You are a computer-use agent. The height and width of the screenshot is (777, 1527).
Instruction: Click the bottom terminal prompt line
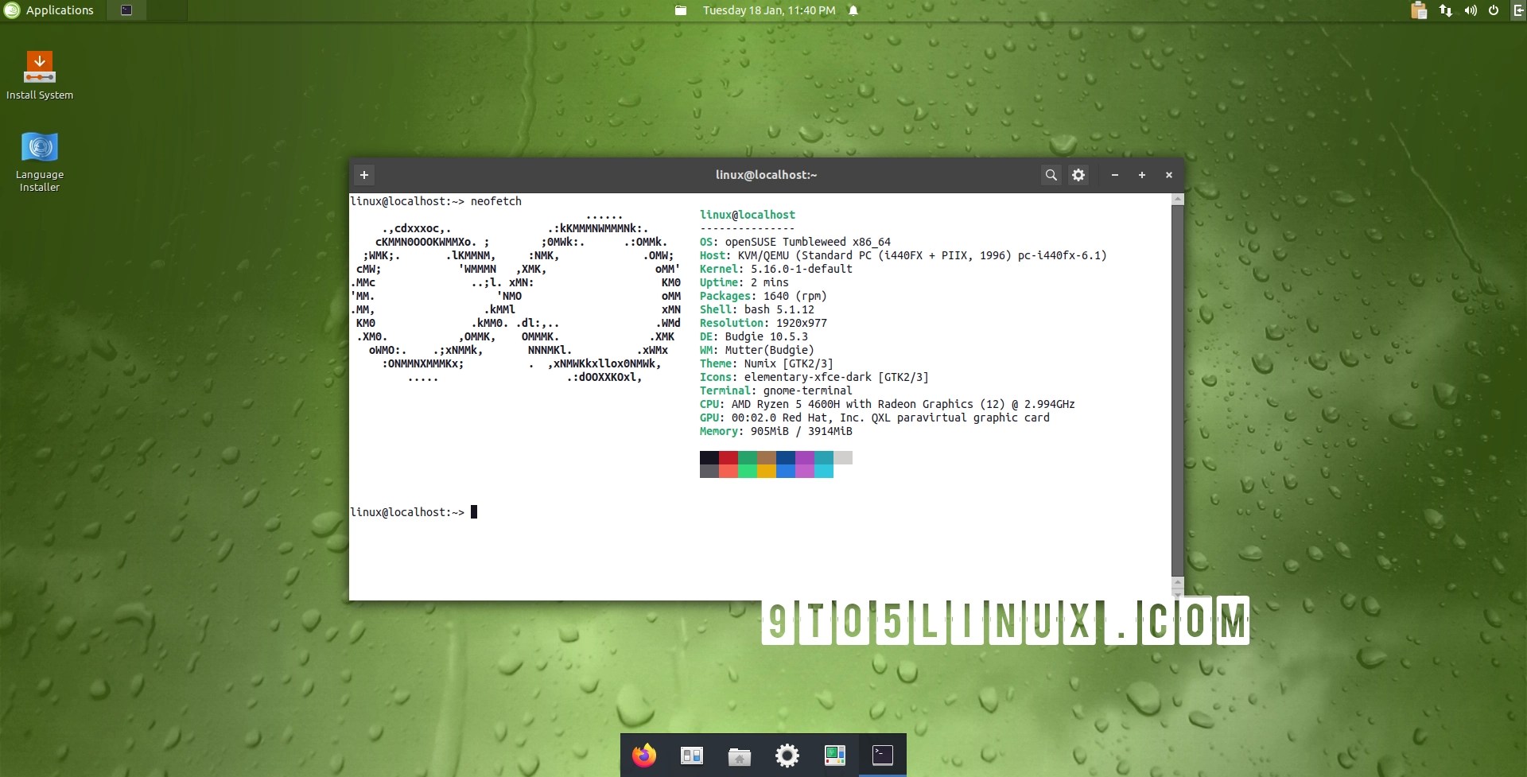coord(414,512)
